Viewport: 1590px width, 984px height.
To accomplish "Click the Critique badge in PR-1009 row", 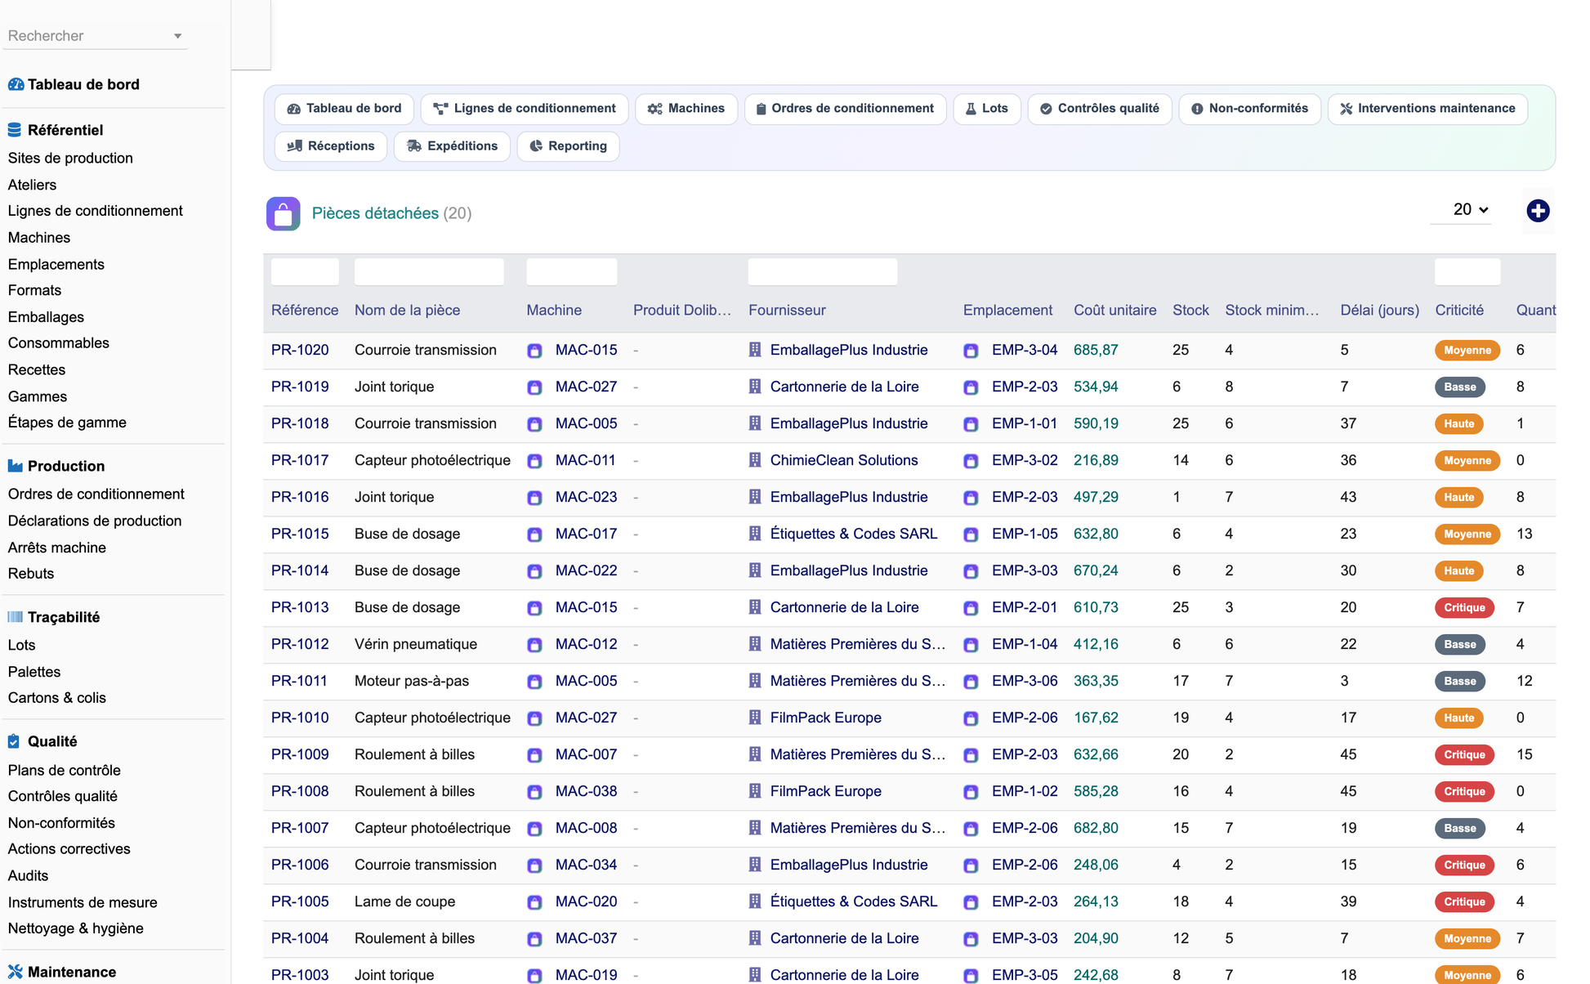I will [1464, 754].
